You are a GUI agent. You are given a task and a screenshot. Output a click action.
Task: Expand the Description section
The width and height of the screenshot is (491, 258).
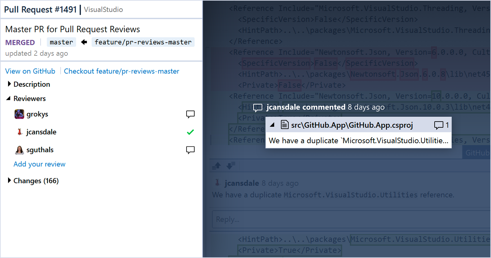[9, 84]
